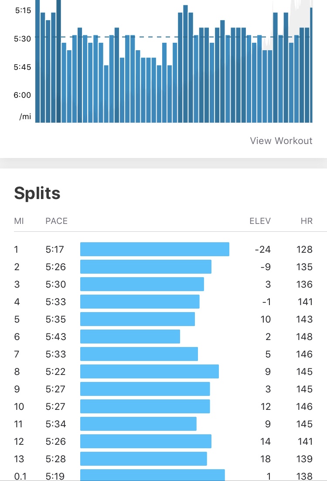Tap the View Workout link

281,141
